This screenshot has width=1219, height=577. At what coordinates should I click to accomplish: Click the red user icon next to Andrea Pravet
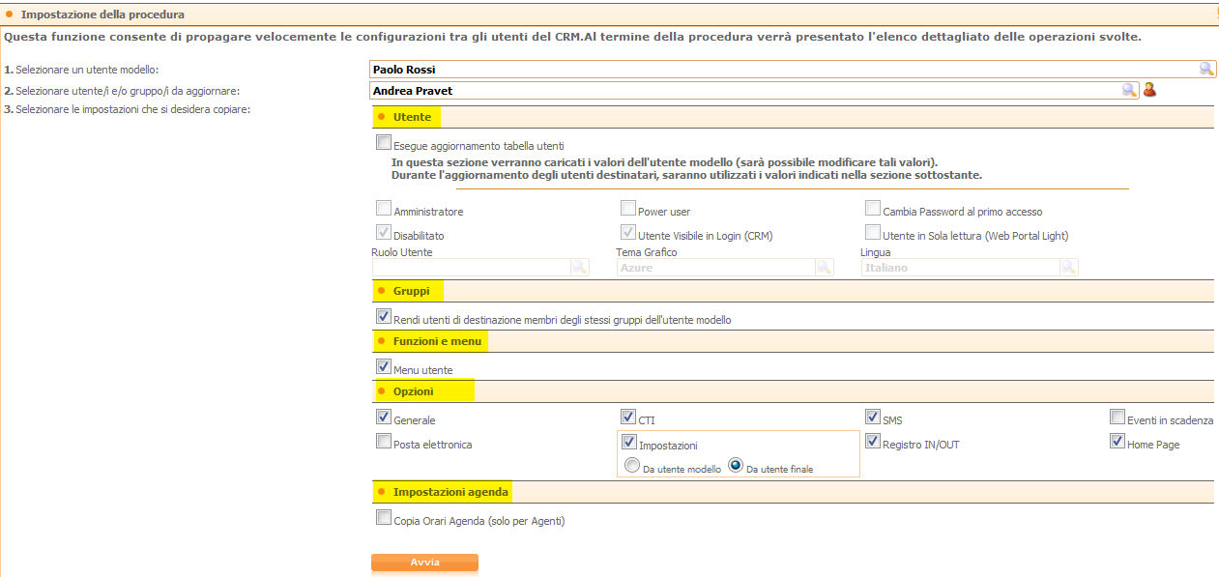[x=1149, y=90]
